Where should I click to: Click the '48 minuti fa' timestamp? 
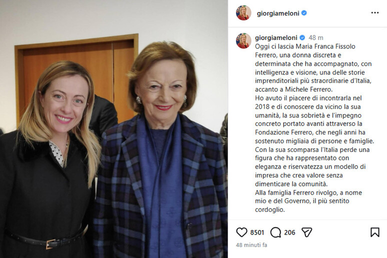pyautogui.click(x=251, y=245)
